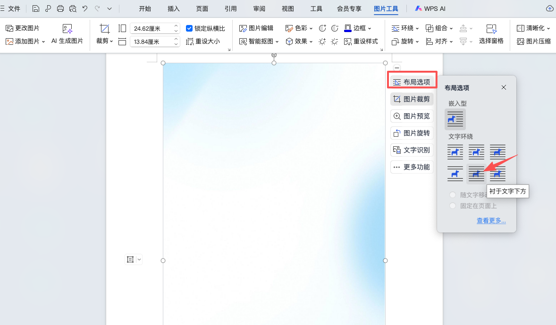Image resolution: width=556 pixels, height=325 pixels.
Task: Select the first text wrap layout icon
Action: pyautogui.click(x=455, y=152)
